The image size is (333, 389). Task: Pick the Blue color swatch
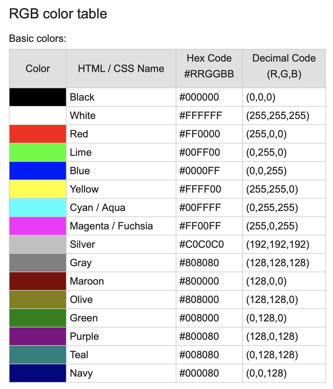click(x=38, y=171)
